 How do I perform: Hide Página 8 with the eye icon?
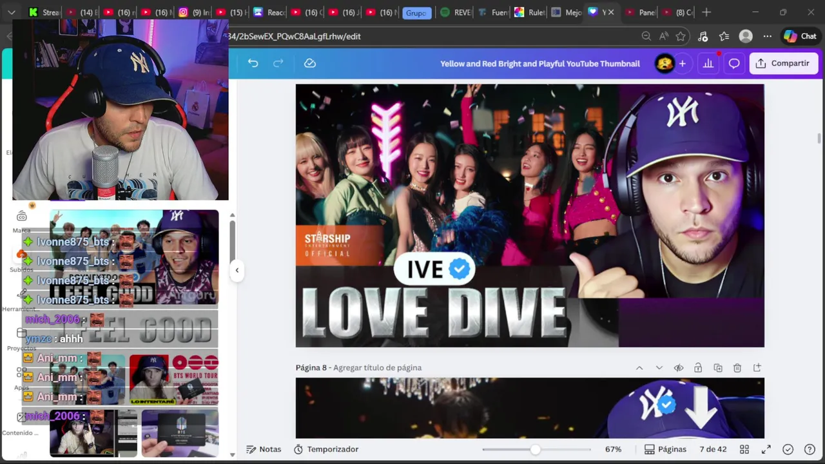[x=679, y=368]
